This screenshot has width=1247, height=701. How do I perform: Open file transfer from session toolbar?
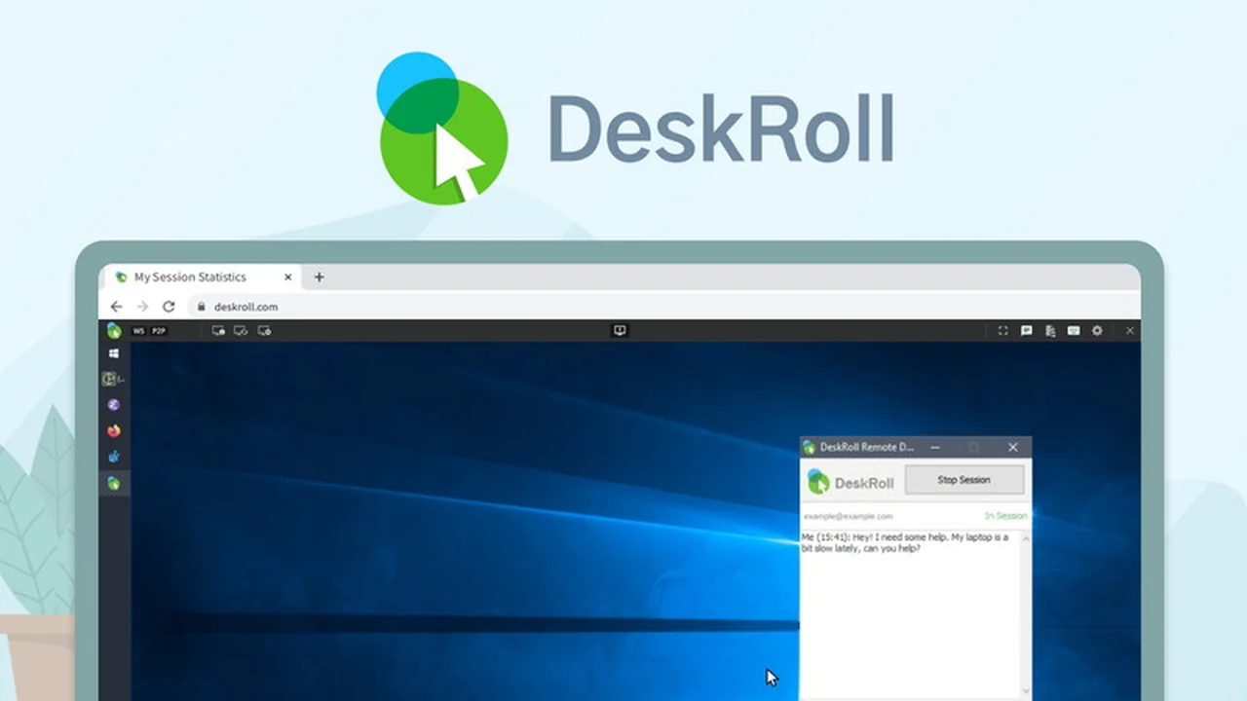[x=1050, y=331]
